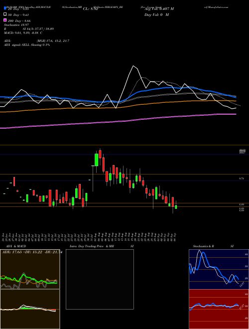
Task: Open the red RSI chart panel
Action: tap(219, 309)
